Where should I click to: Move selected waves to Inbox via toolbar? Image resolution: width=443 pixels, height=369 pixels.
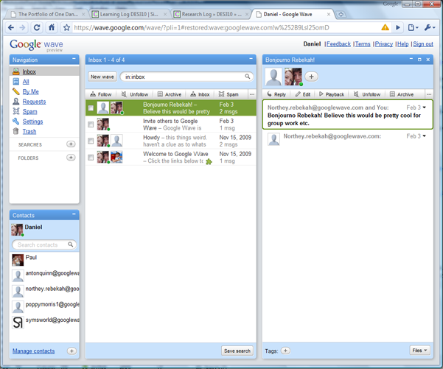[x=200, y=94]
